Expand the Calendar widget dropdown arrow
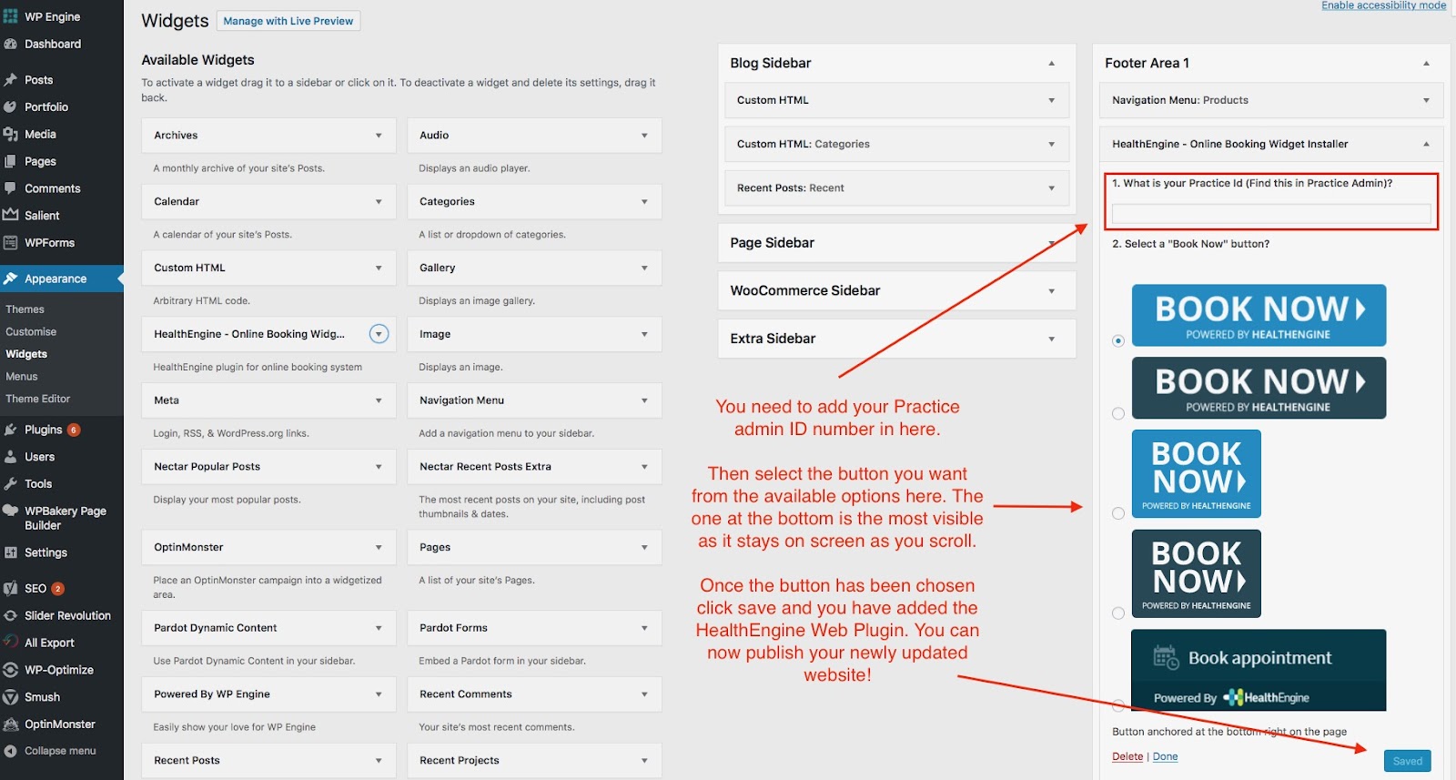 (379, 202)
